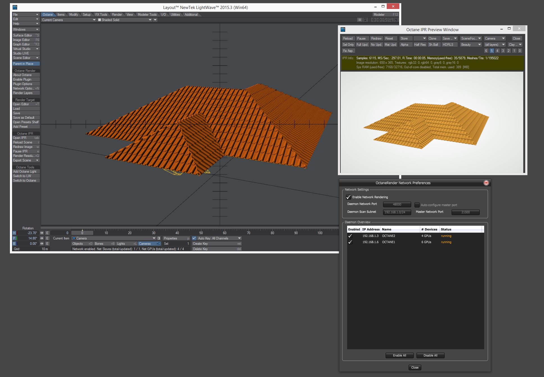Viewport: 544px width, 377px height.
Task: Click the viewport options list icon
Action: 359,20
